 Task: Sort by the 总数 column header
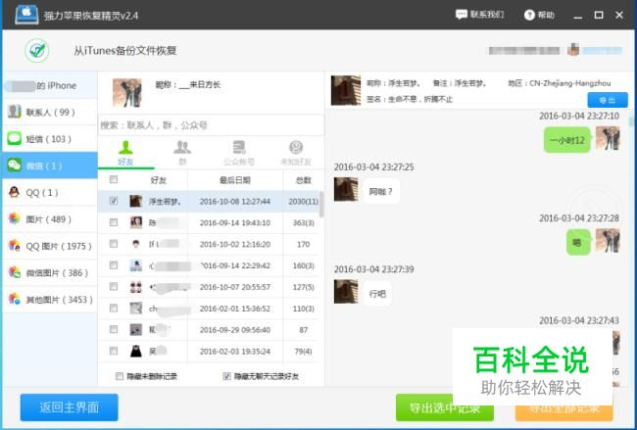pos(303,180)
